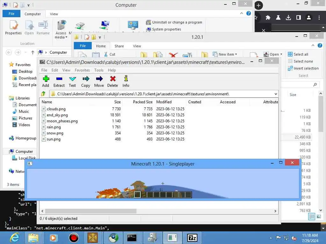Open Desktop in Favorites sidebar
Viewport: 326px width, 244px height.
tap(23, 71)
